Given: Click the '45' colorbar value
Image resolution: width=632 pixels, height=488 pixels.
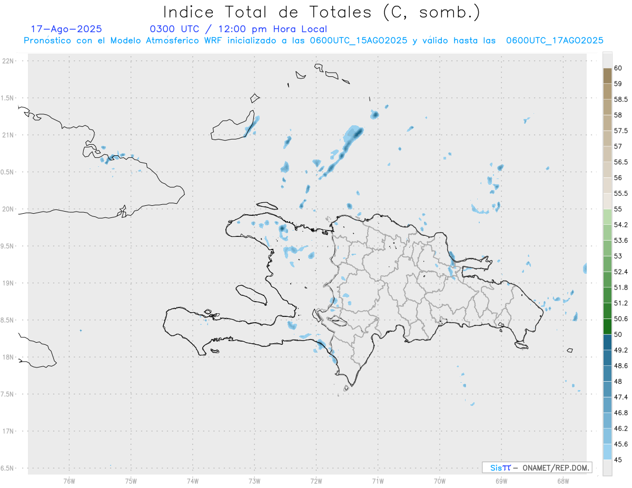Looking at the screenshot, I should (618, 460).
